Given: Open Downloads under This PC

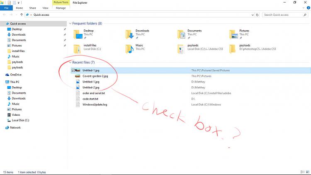Looking at the screenshot, I should coord(19,98).
